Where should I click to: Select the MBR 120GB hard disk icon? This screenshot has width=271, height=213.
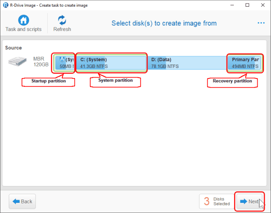(17, 61)
